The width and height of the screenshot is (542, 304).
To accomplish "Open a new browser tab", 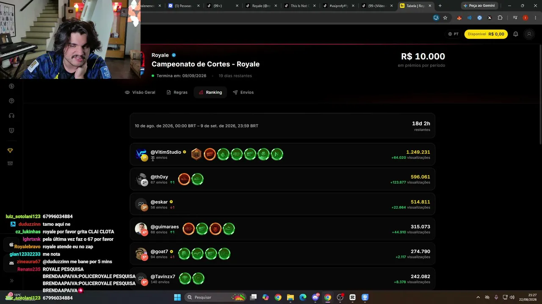I will [x=440, y=6].
